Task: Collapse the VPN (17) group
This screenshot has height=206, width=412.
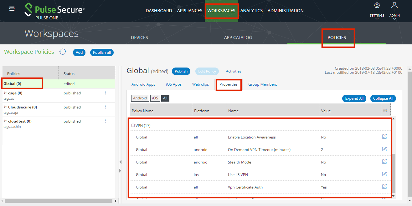Action: (133, 125)
